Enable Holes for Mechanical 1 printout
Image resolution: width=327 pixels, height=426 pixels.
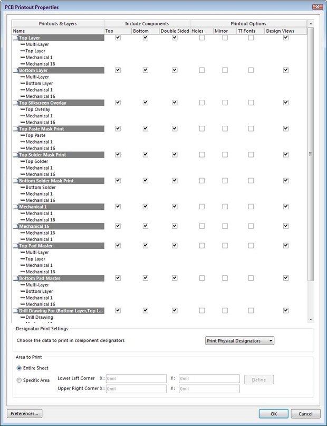tap(201, 207)
